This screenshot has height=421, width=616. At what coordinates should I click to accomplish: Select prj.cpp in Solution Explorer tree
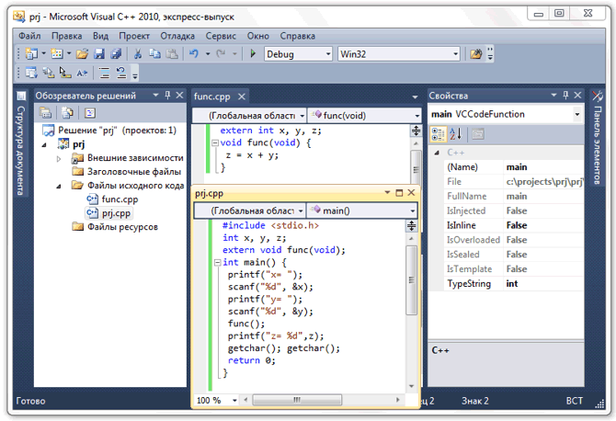coord(108,213)
